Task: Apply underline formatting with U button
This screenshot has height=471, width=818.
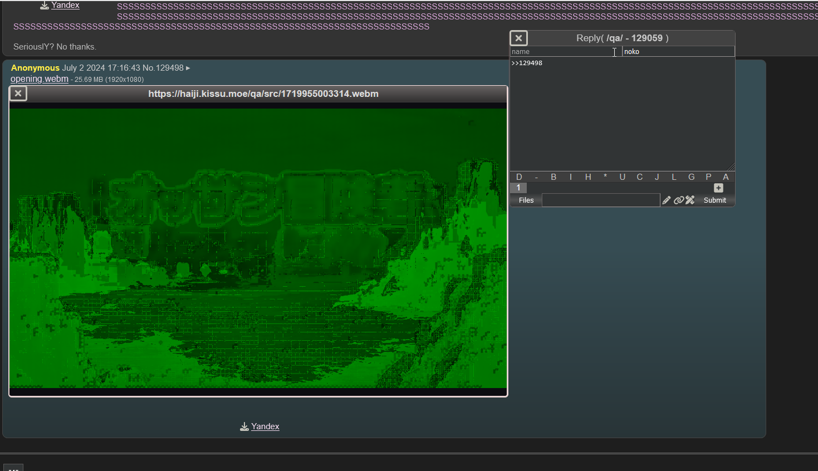Action: click(x=623, y=177)
